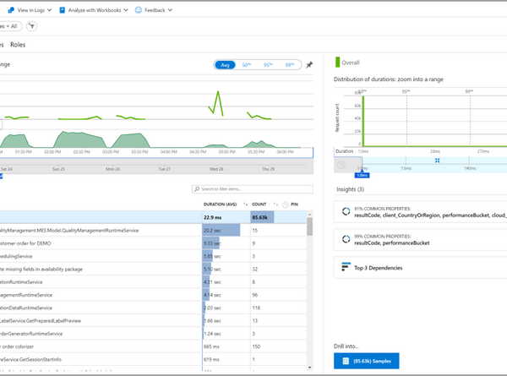Click the Workbooks book icon

click(62, 10)
